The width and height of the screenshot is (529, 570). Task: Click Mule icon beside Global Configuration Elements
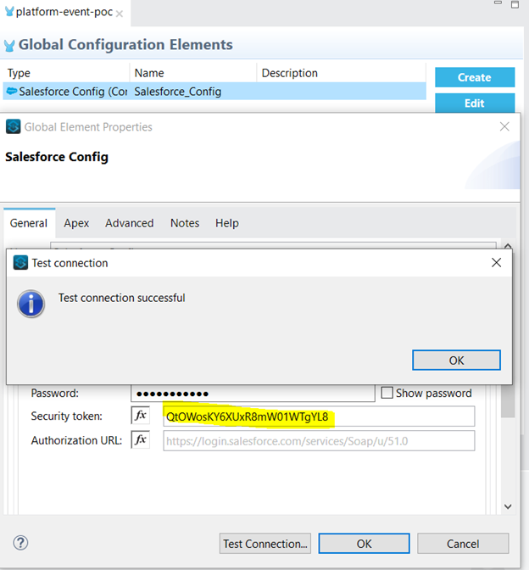pyautogui.click(x=9, y=46)
